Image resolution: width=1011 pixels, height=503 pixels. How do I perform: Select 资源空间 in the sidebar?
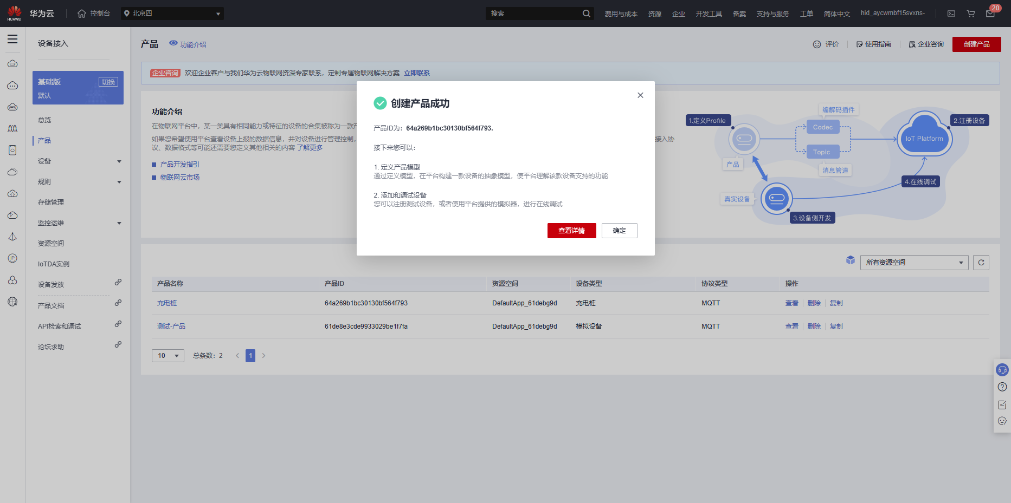(51, 244)
